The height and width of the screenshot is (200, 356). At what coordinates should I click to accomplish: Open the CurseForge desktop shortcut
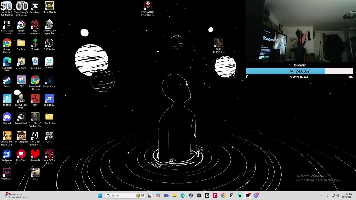coord(35,8)
